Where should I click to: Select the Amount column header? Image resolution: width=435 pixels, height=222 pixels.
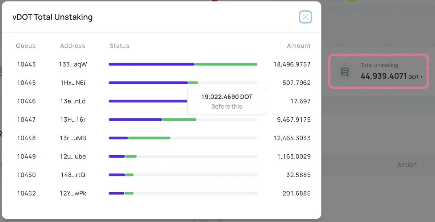coord(299,46)
